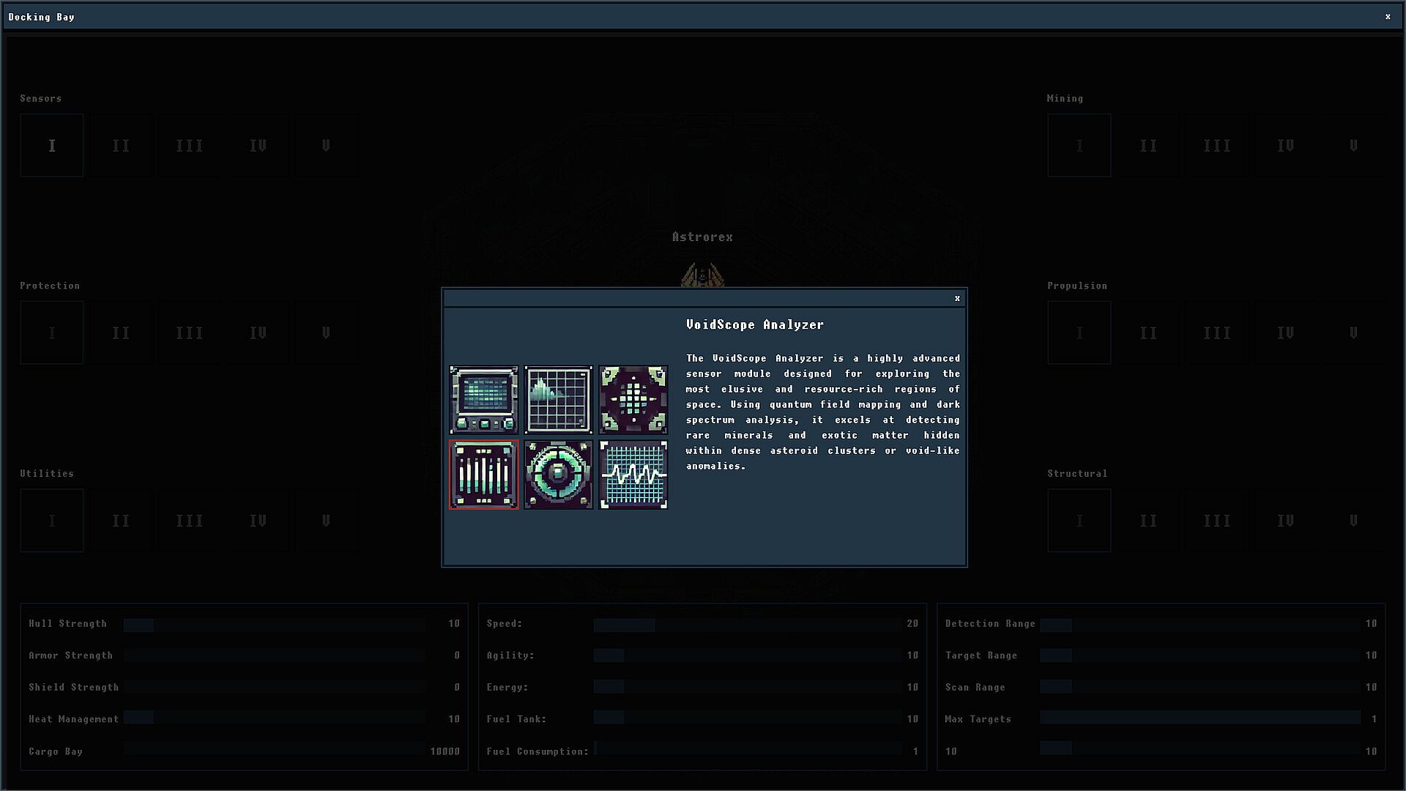
Task: Close the Docking Bay window
Action: [1387, 16]
